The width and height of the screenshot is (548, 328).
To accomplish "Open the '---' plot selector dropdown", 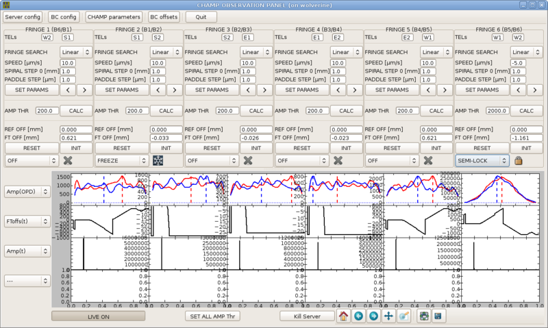I will [27, 281].
